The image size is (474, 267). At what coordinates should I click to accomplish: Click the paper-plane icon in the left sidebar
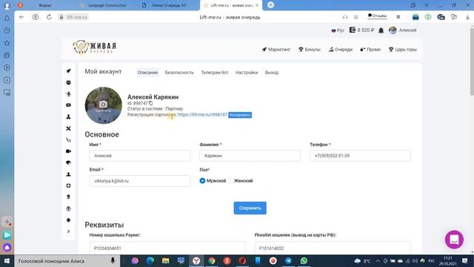69,71
